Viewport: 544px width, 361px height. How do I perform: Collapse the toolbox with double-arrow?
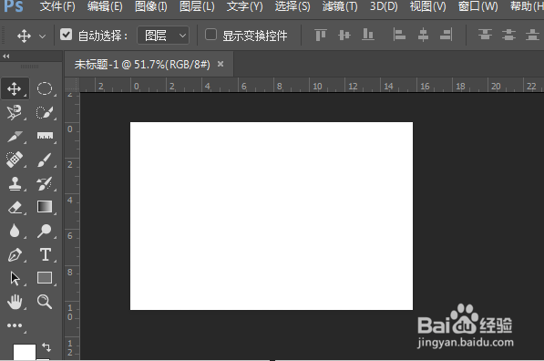pyautogui.click(x=5, y=56)
